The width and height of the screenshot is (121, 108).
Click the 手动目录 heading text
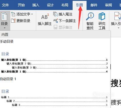pos(7,42)
